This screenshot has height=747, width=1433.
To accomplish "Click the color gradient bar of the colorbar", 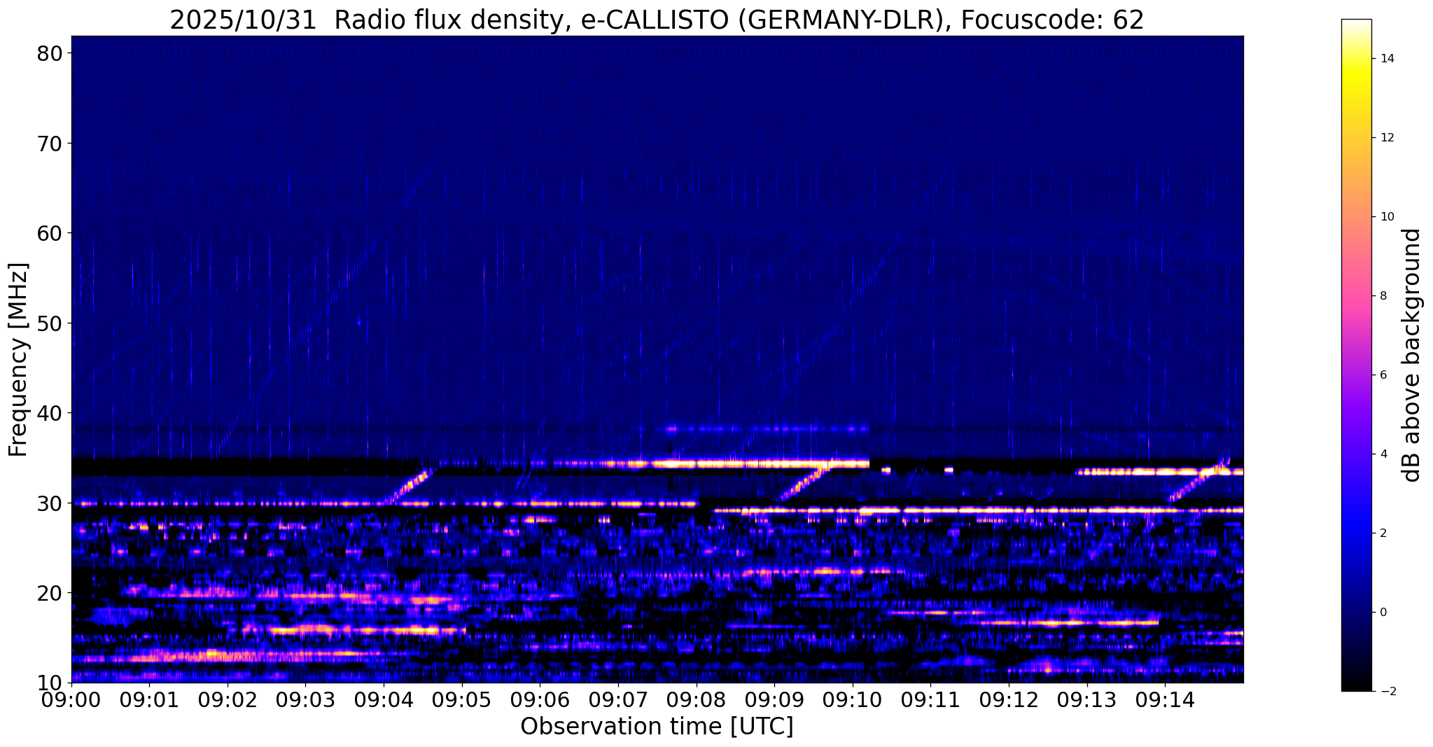I will point(1356,355).
